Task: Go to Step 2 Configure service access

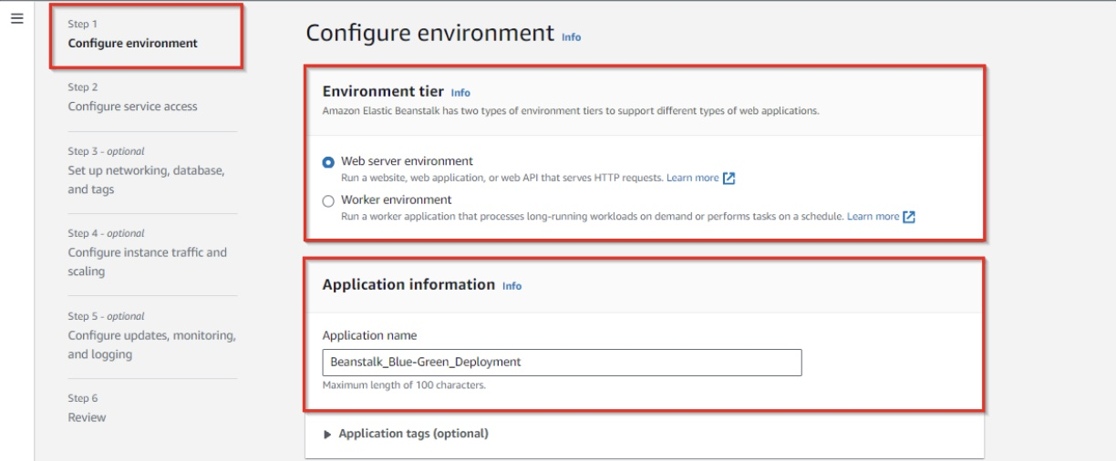Action: click(x=132, y=106)
